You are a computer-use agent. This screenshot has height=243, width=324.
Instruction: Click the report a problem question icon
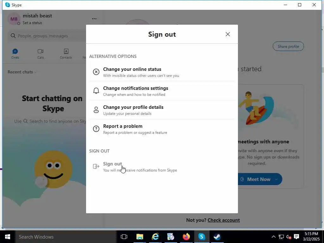coord(96,129)
